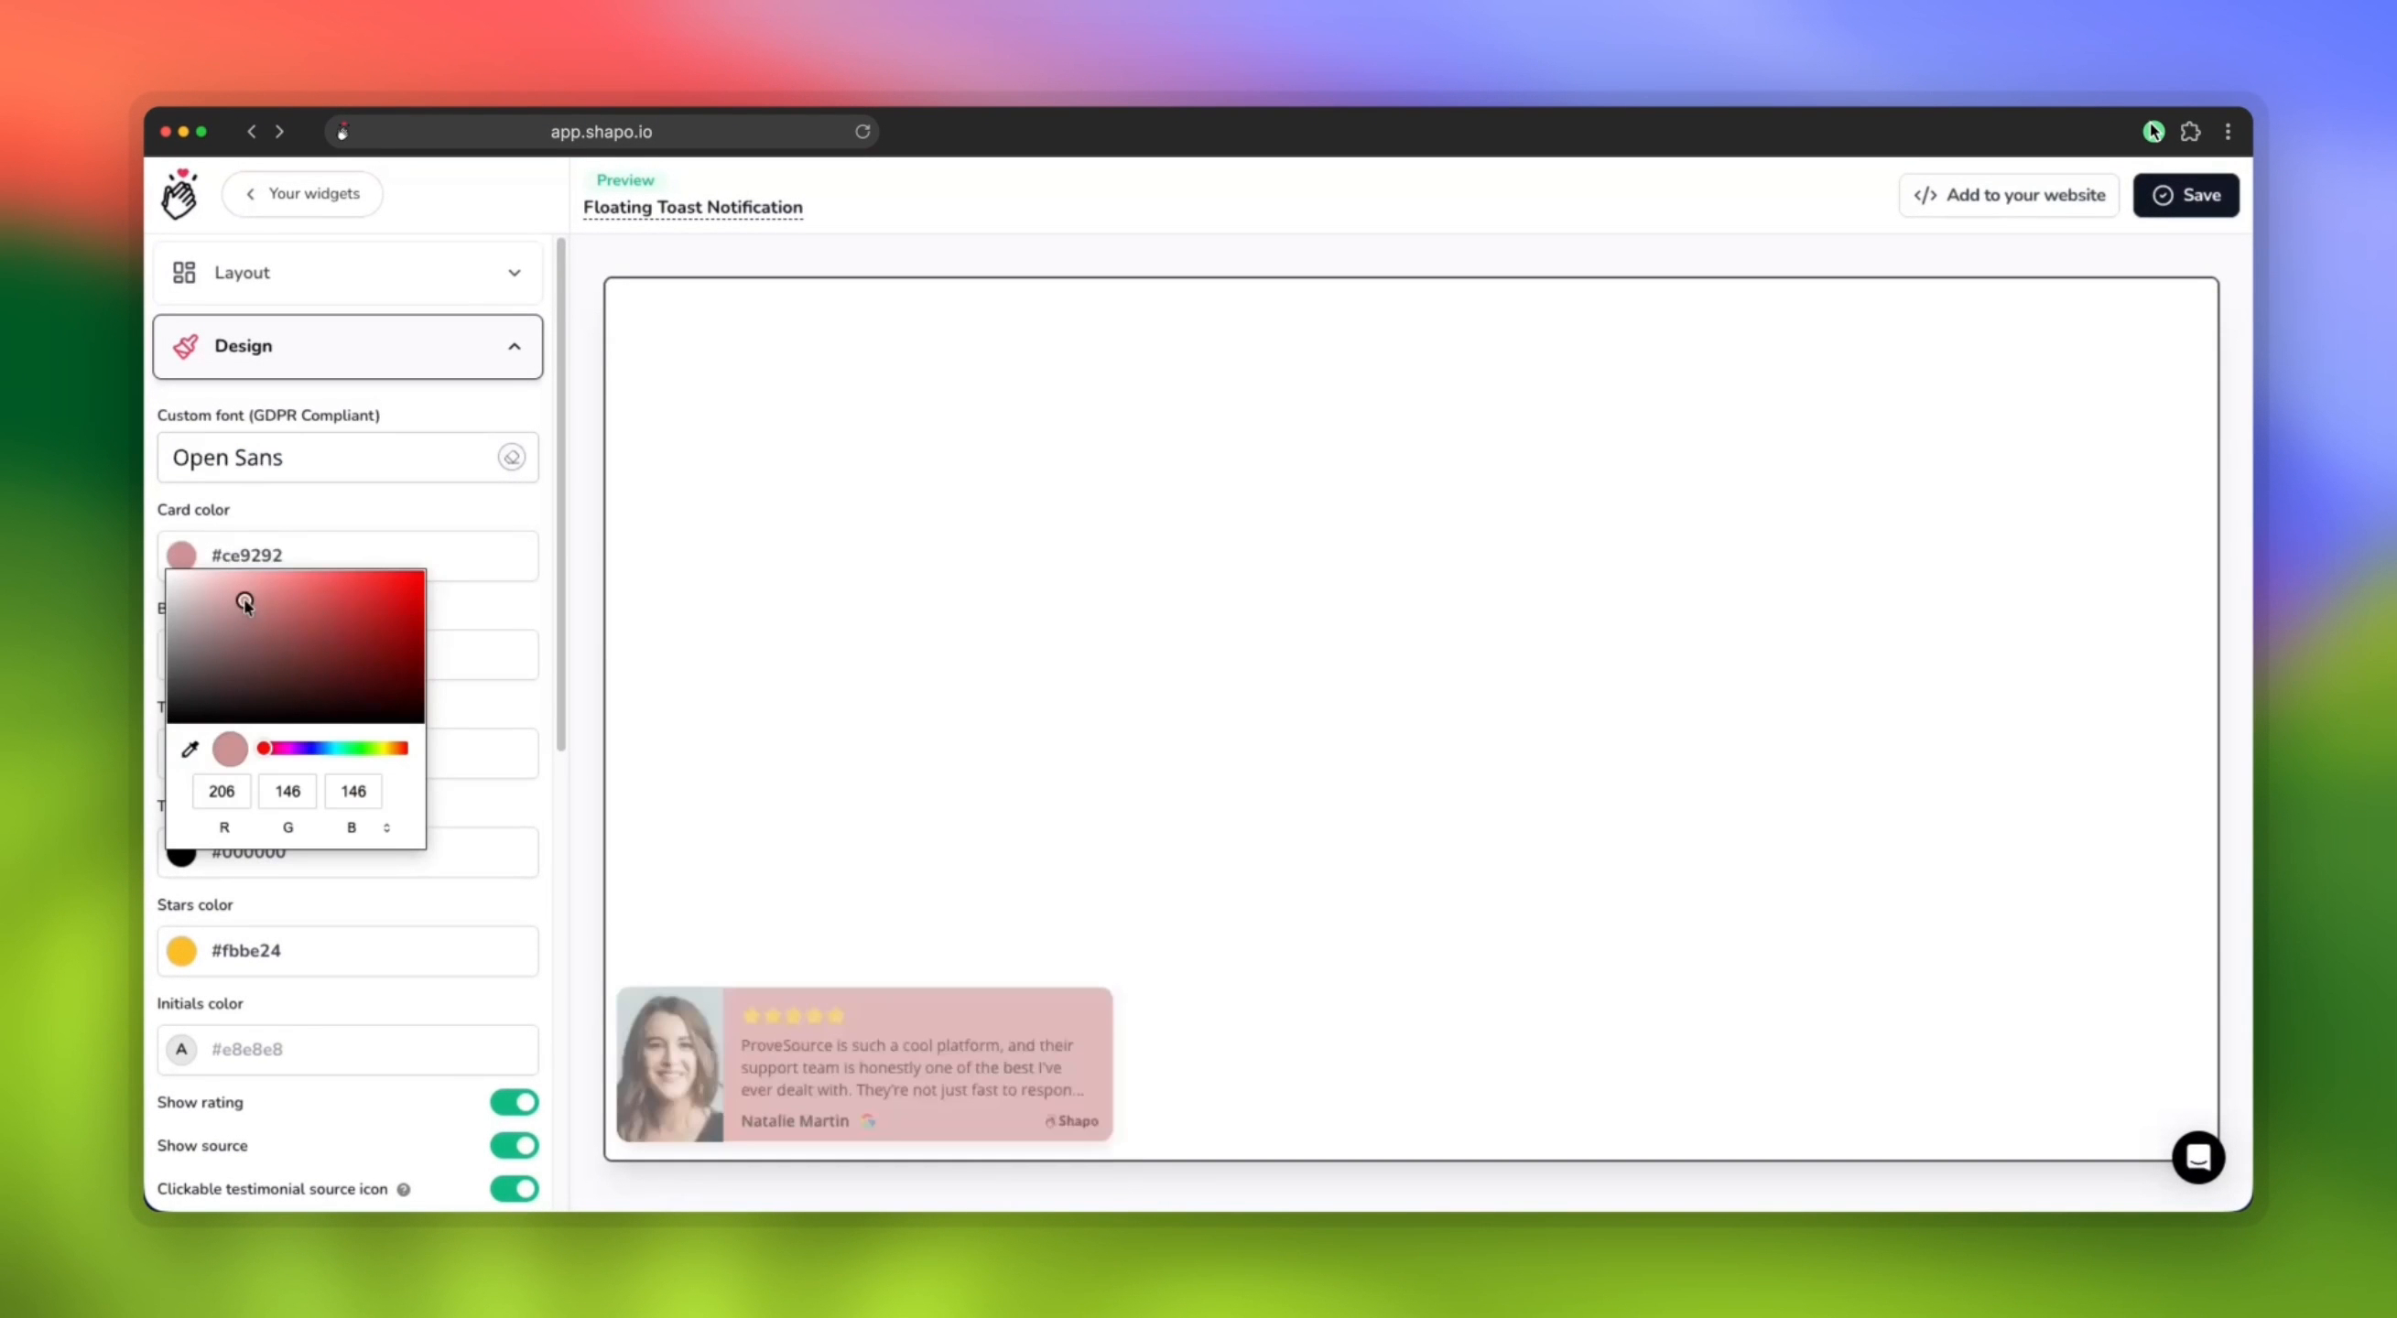
Task: Turn off the Show source toggle
Action: [514, 1145]
